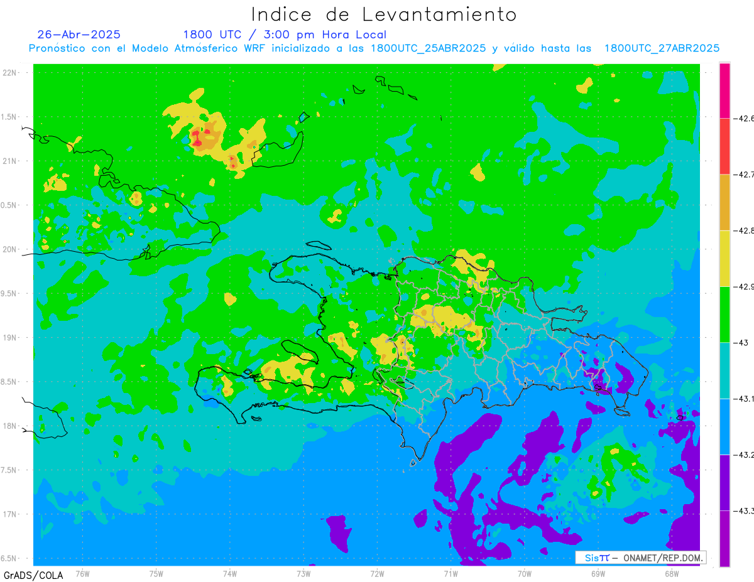Screen dimensions: 754x582
Task: Click the '68W' longitude label
Action: coord(672,573)
